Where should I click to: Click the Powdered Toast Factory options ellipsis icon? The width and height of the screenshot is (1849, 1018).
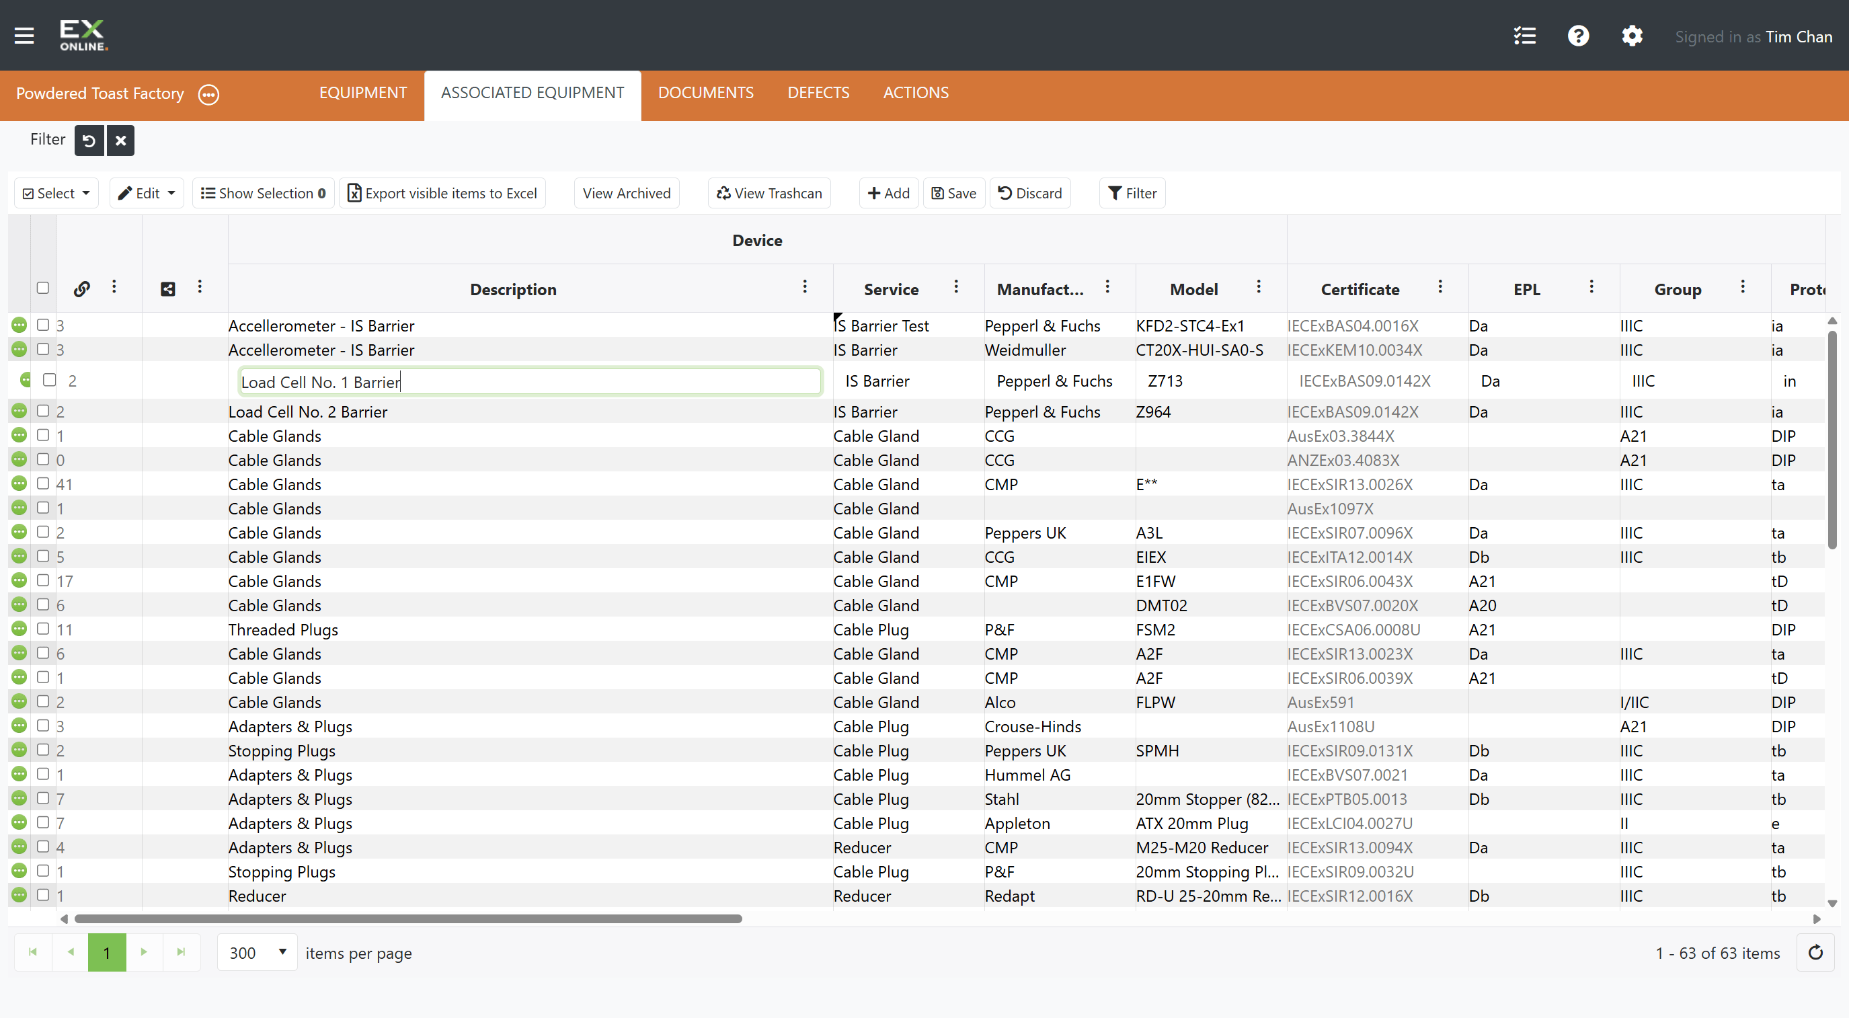(x=209, y=94)
